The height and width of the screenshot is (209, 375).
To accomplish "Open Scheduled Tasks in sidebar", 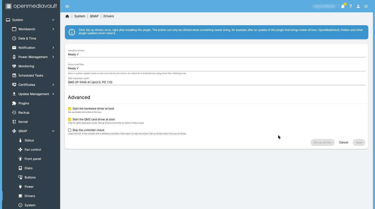I will (31, 75).
